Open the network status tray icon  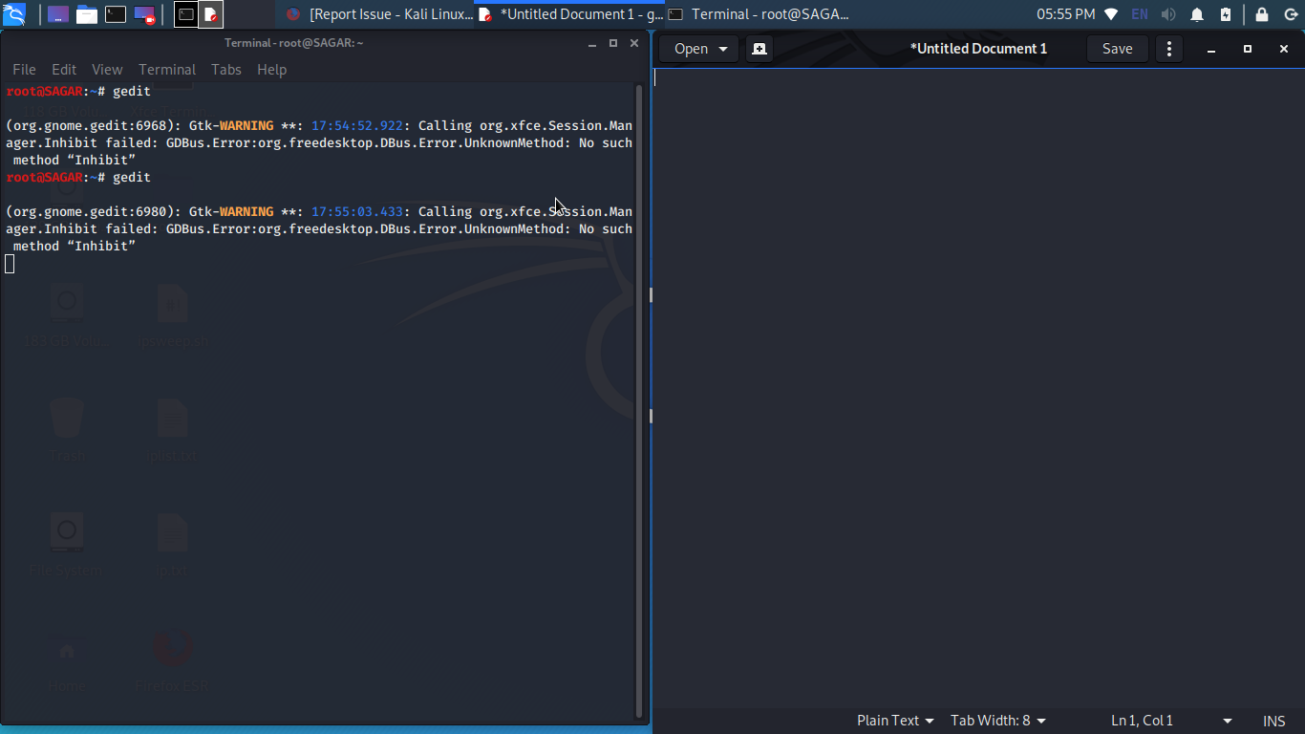coord(1111,14)
